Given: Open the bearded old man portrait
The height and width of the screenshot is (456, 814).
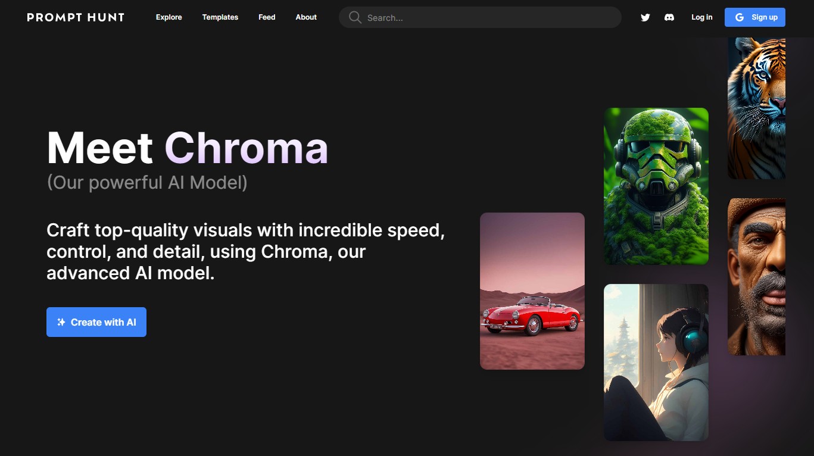Looking at the screenshot, I should 756,277.
